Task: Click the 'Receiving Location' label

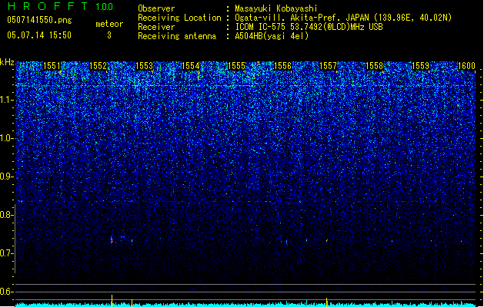Action: click(179, 18)
